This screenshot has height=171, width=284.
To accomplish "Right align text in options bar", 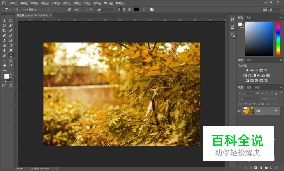I will click(129, 9).
